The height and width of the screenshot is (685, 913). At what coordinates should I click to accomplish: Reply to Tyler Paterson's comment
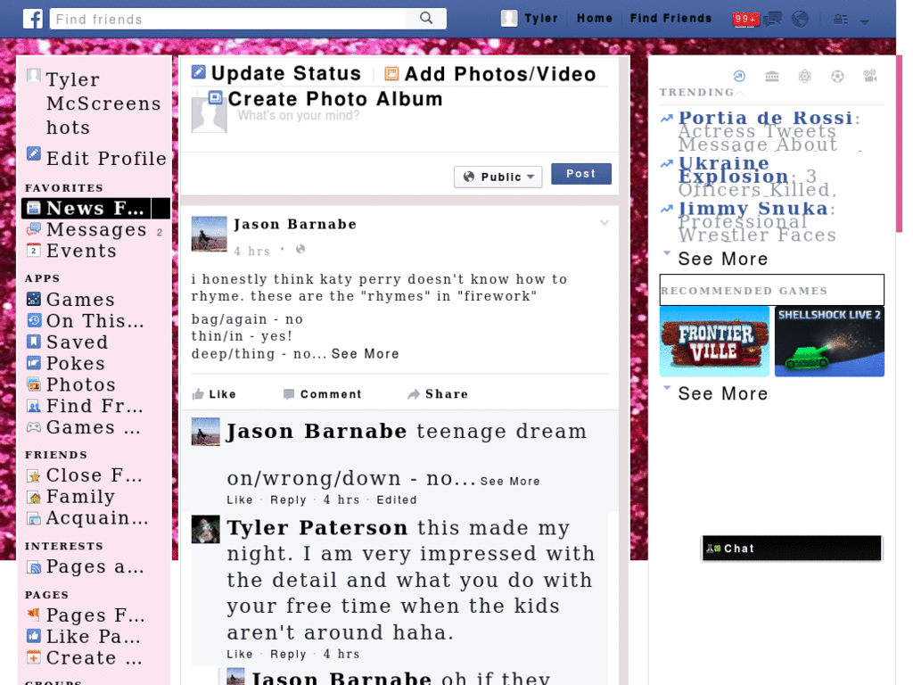(288, 654)
